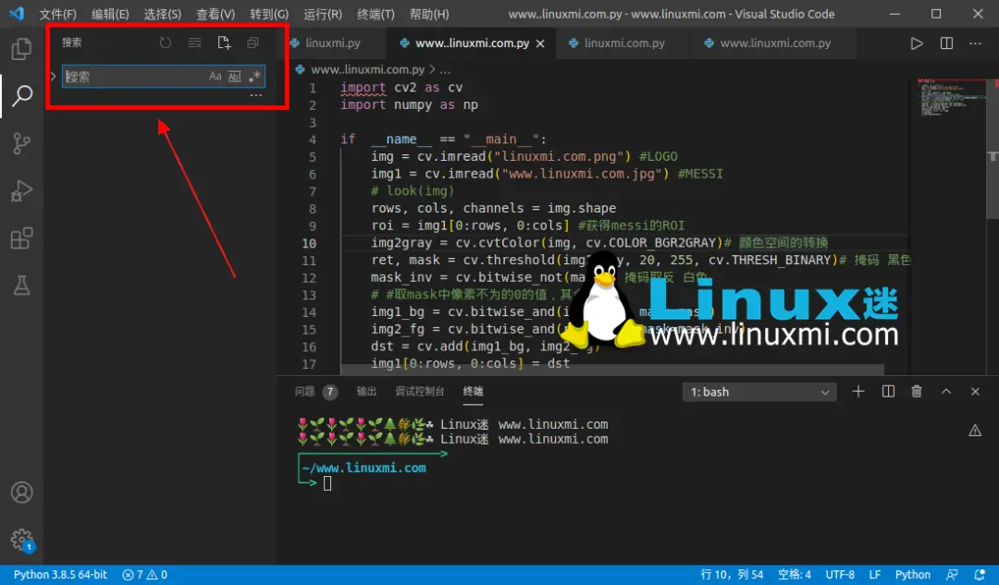Viewport: 999px width, 585px height.
Task: Expand the replace field chevron
Action: (x=53, y=77)
